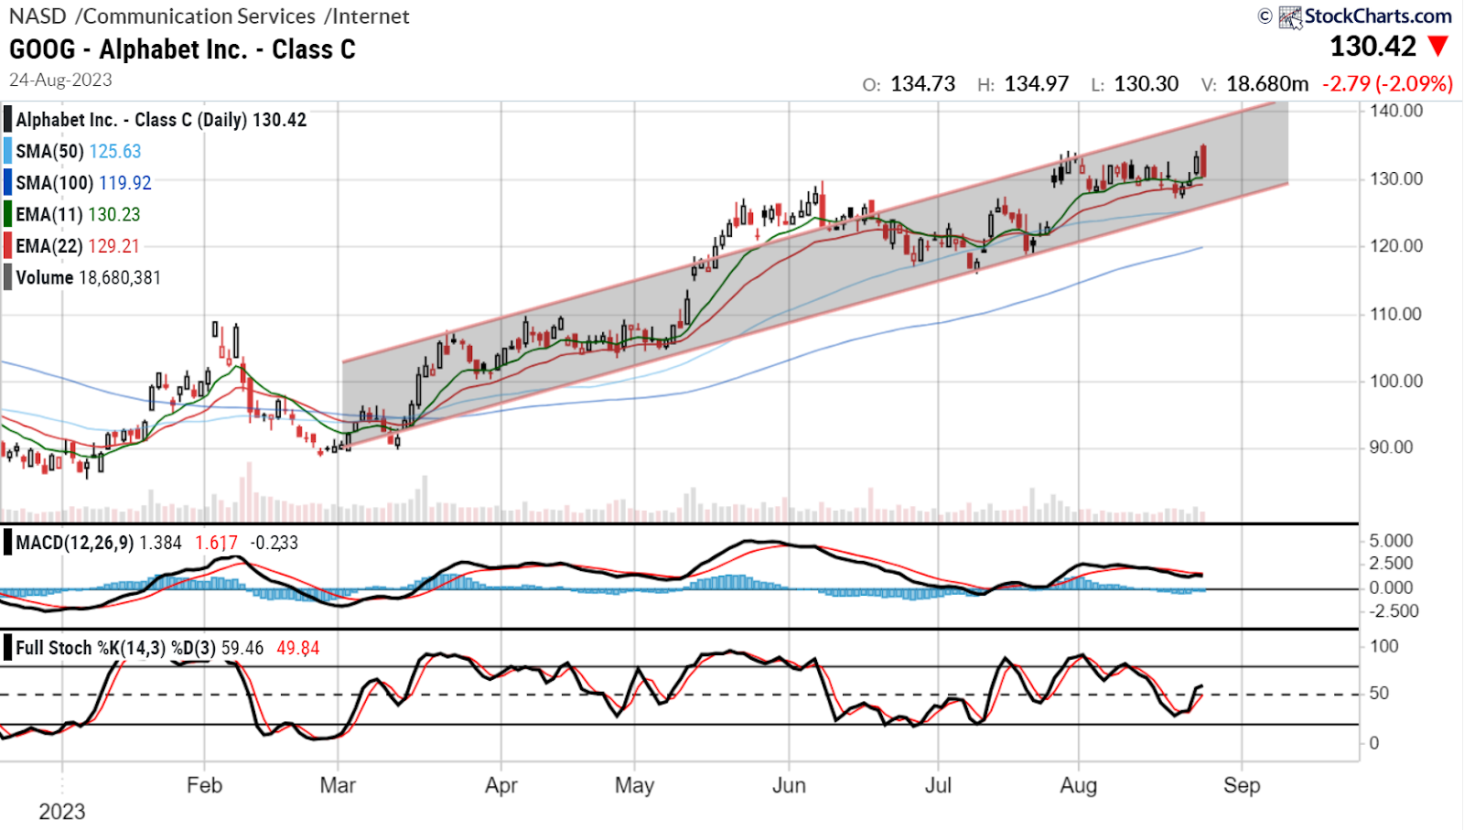The image size is (1464, 830).
Task: Click the GOOG - Alphabet Inc. - Class C title
Action: tap(182, 49)
